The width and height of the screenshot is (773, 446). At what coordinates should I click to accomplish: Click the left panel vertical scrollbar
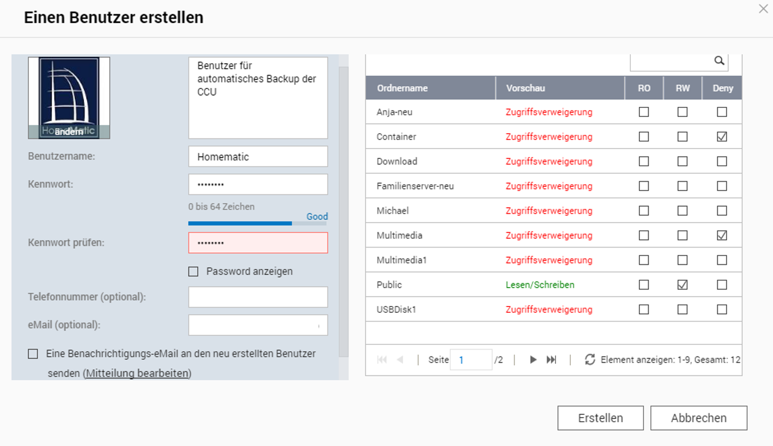[x=343, y=211]
